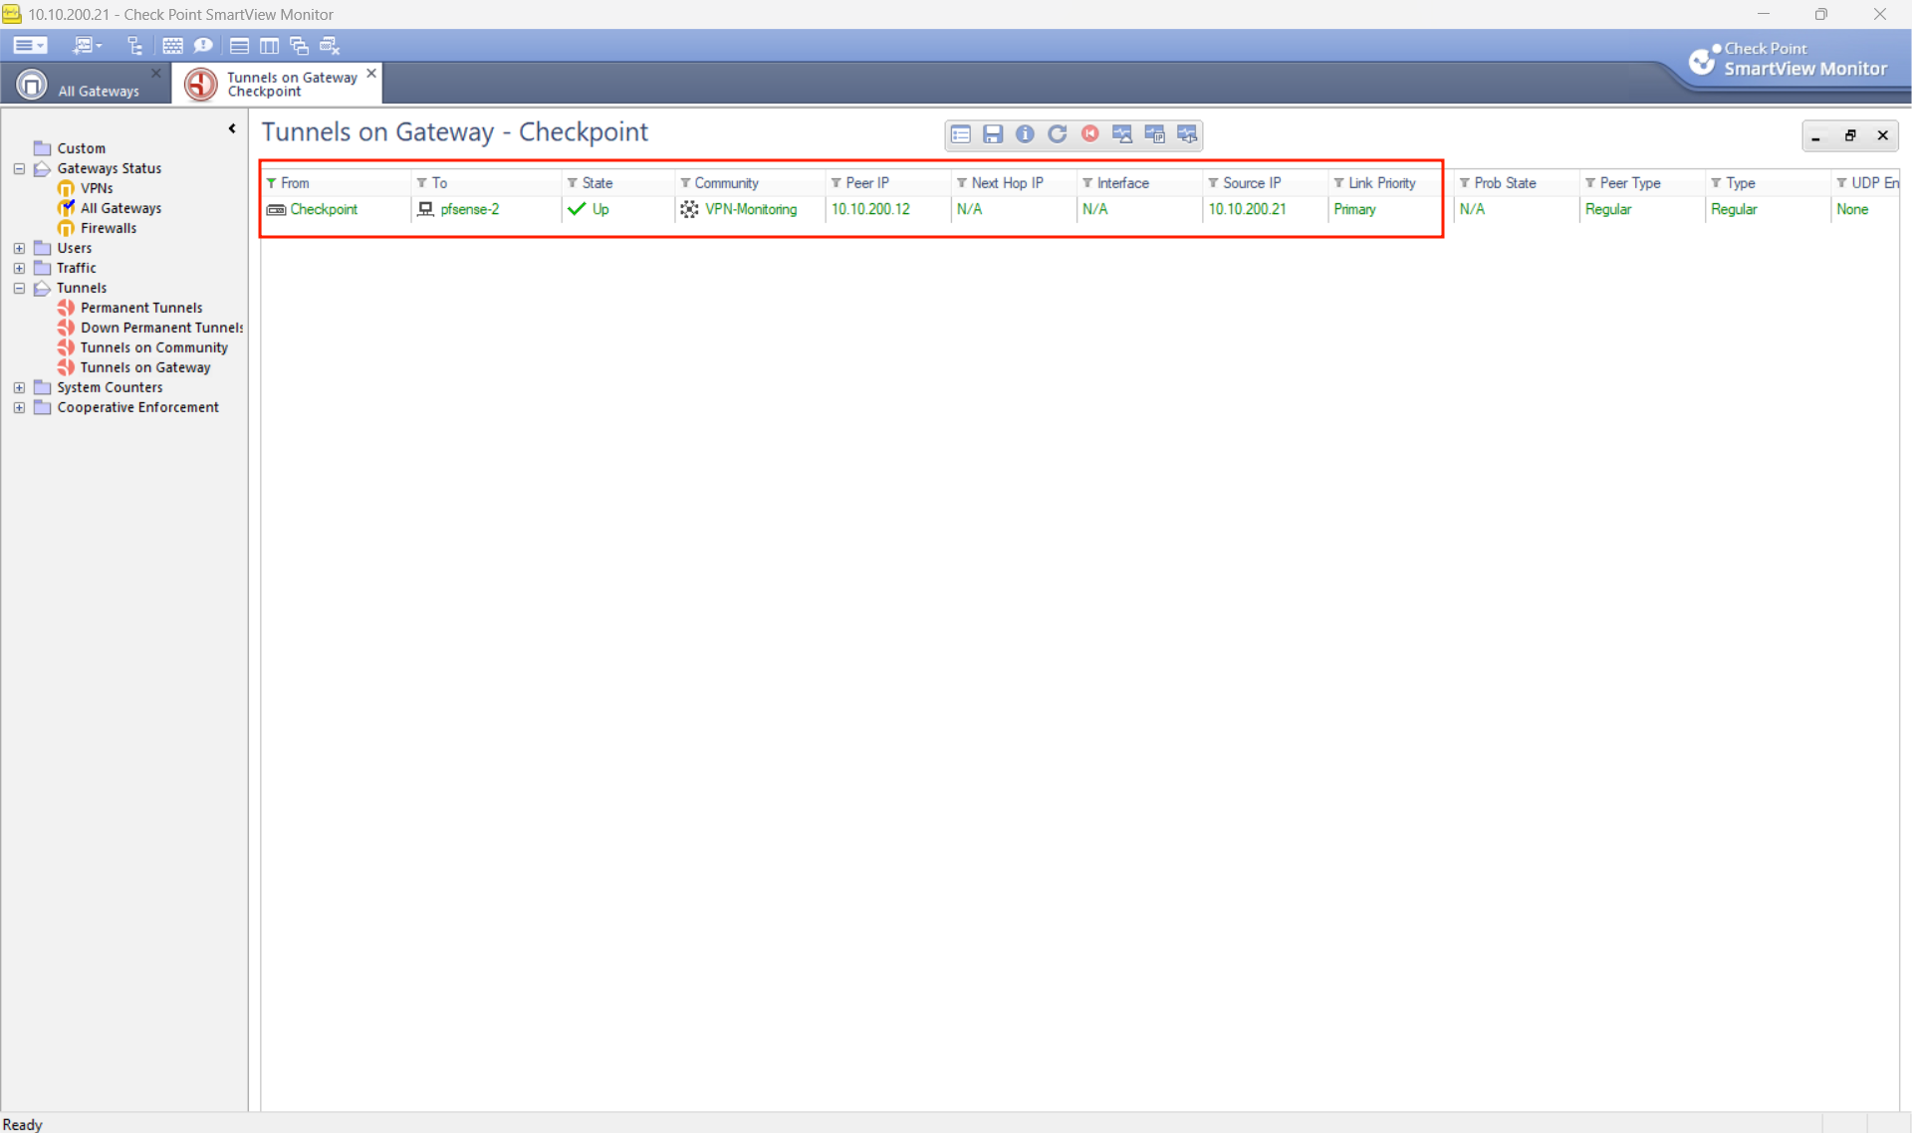Click the Source IP column header
The width and height of the screenshot is (1912, 1133).
(1266, 183)
